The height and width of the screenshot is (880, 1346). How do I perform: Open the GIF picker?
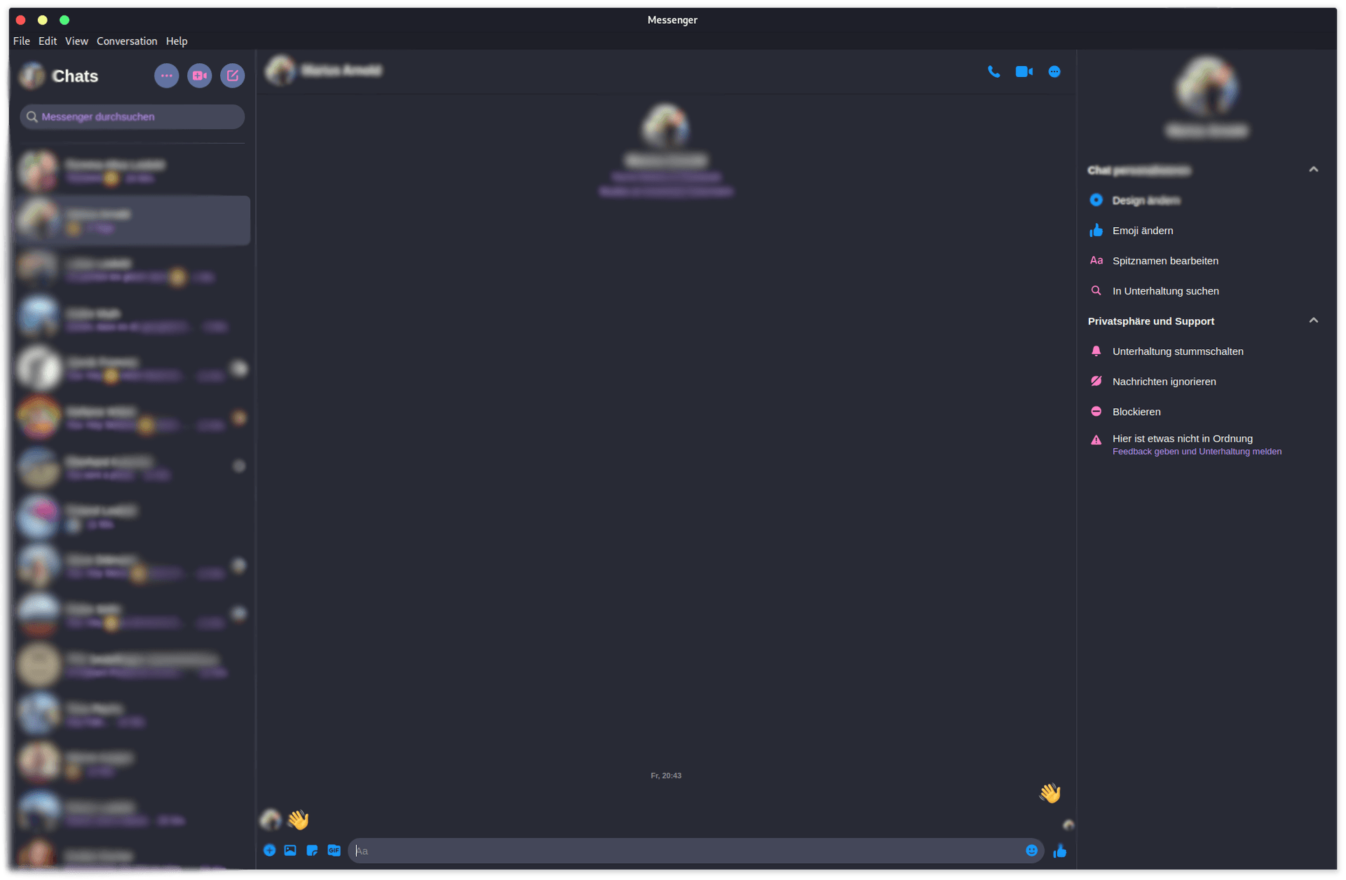click(x=334, y=851)
